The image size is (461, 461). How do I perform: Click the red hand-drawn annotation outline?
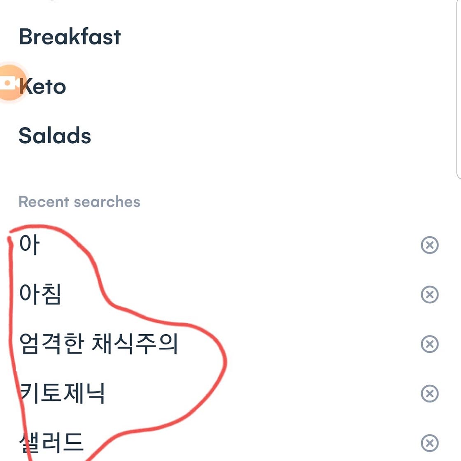[x=225, y=361]
